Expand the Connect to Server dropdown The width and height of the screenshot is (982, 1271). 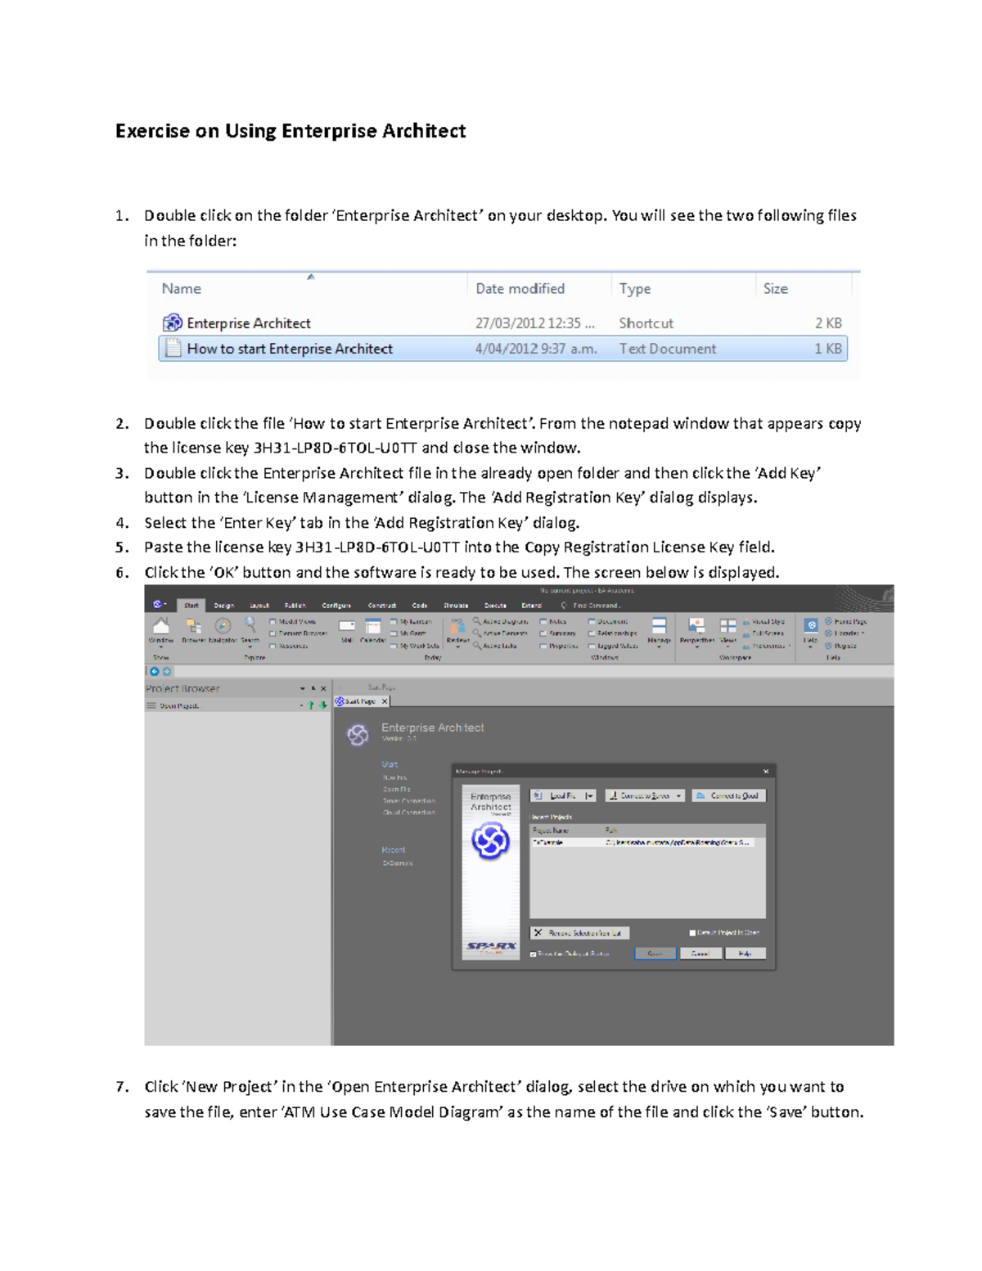point(678,796)
